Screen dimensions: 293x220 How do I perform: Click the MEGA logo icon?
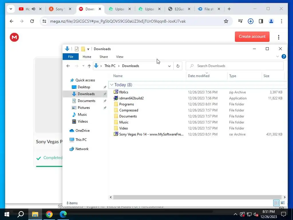(x=14, y=37)
